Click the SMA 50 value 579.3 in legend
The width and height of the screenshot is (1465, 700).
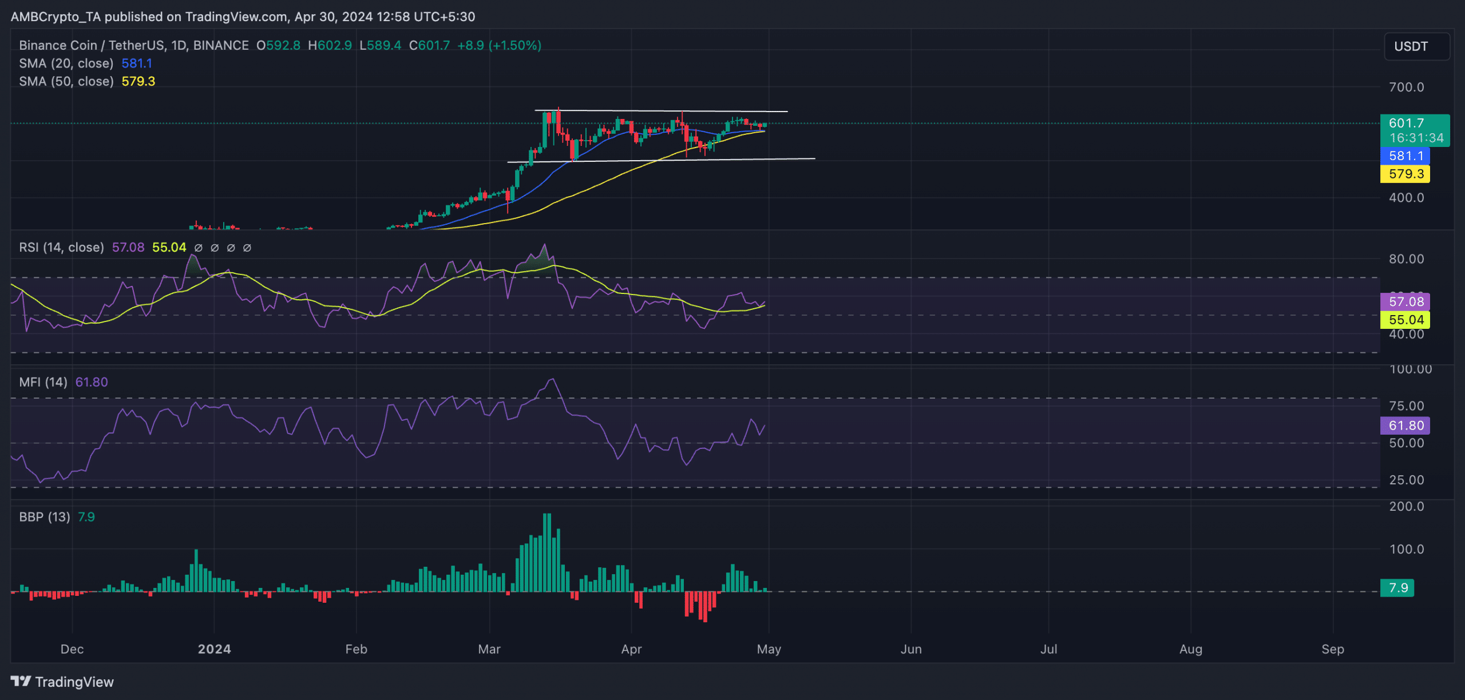(138, 81)
